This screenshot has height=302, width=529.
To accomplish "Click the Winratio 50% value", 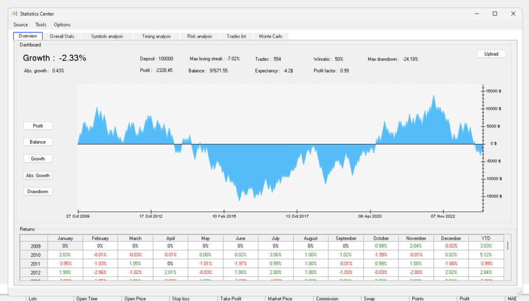I will [x=339, y=59].
